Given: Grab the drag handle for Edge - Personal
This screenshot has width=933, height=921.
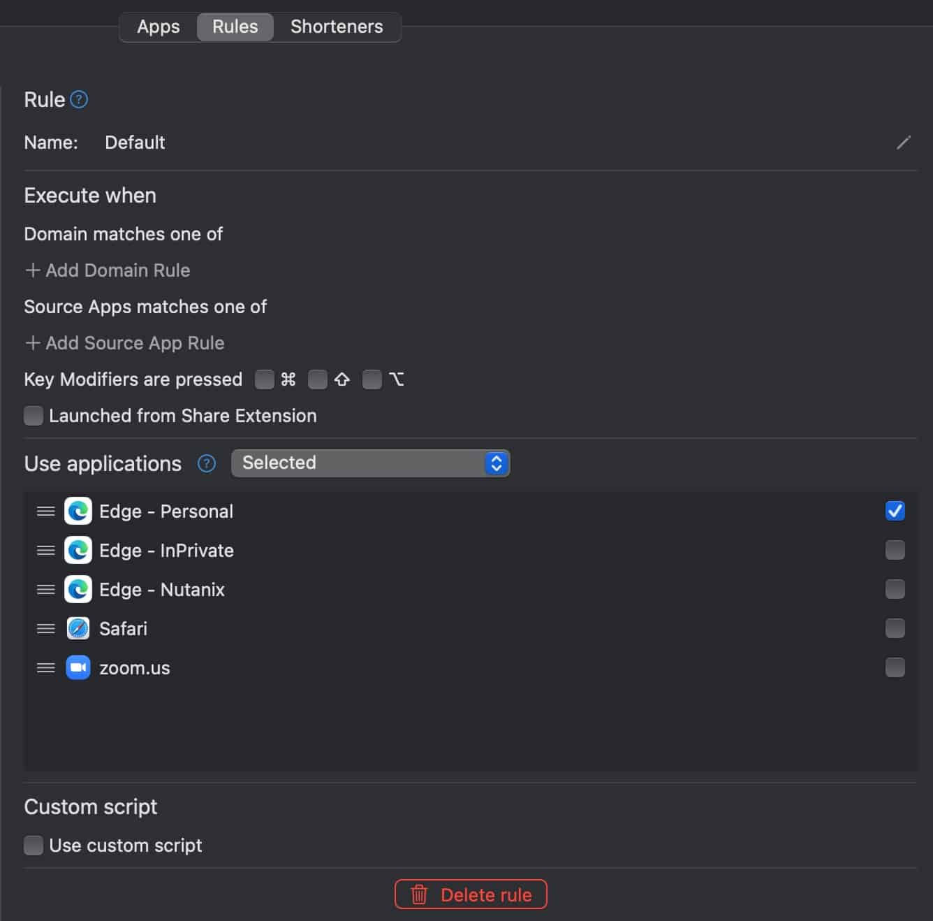Looking at the screenshot, I should point(46,512).
